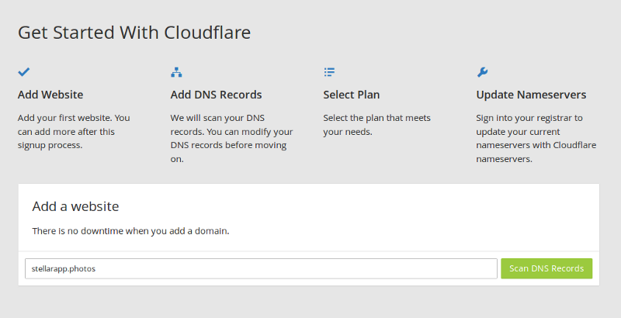
Task: Focus the domain field containing stellarapp.photos
Action: tap(261, 268)
